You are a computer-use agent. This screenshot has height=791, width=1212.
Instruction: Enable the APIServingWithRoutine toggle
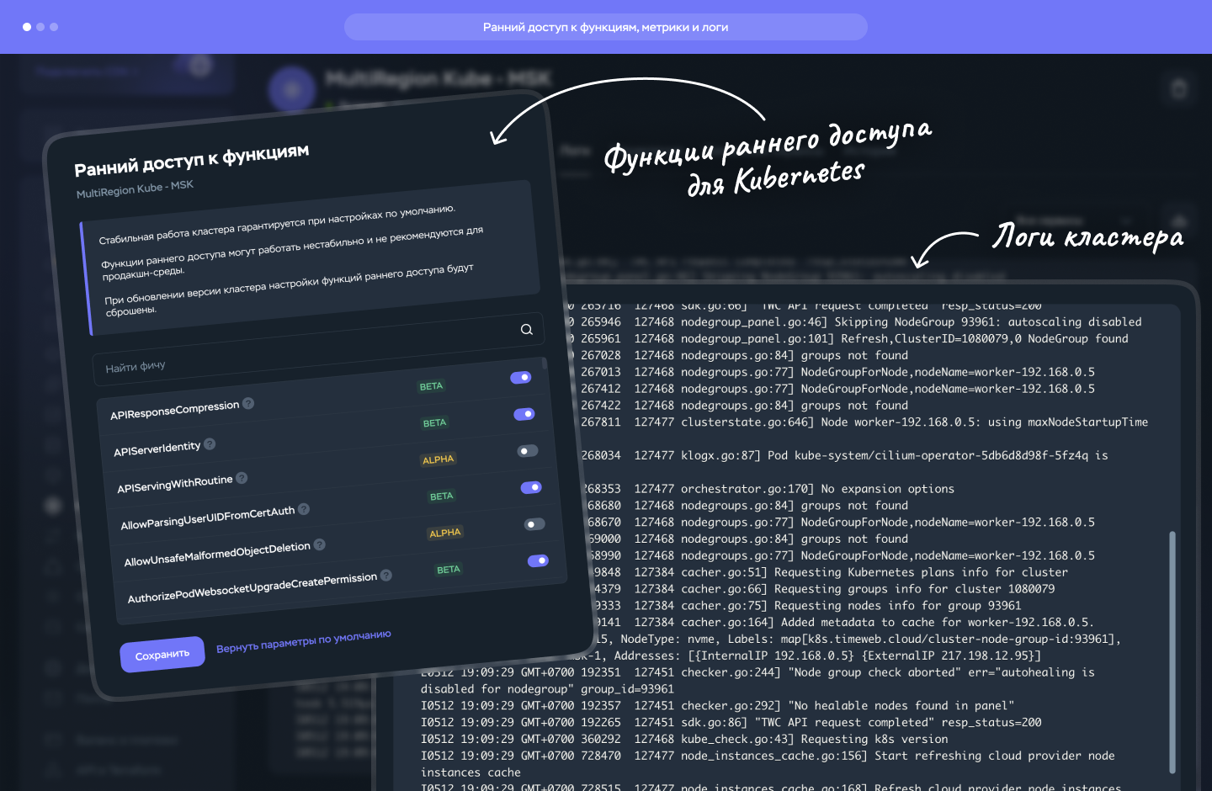[x=528, y=451]
